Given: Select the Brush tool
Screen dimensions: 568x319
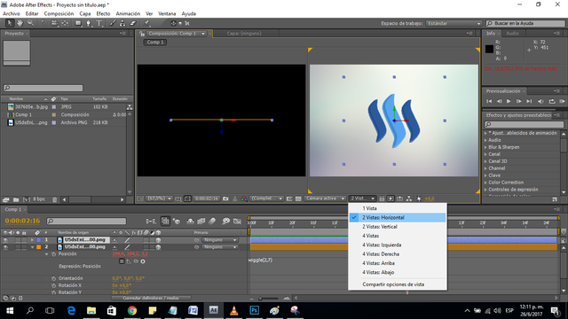Looking at the screenshot, I should click(x=113, y=23).
